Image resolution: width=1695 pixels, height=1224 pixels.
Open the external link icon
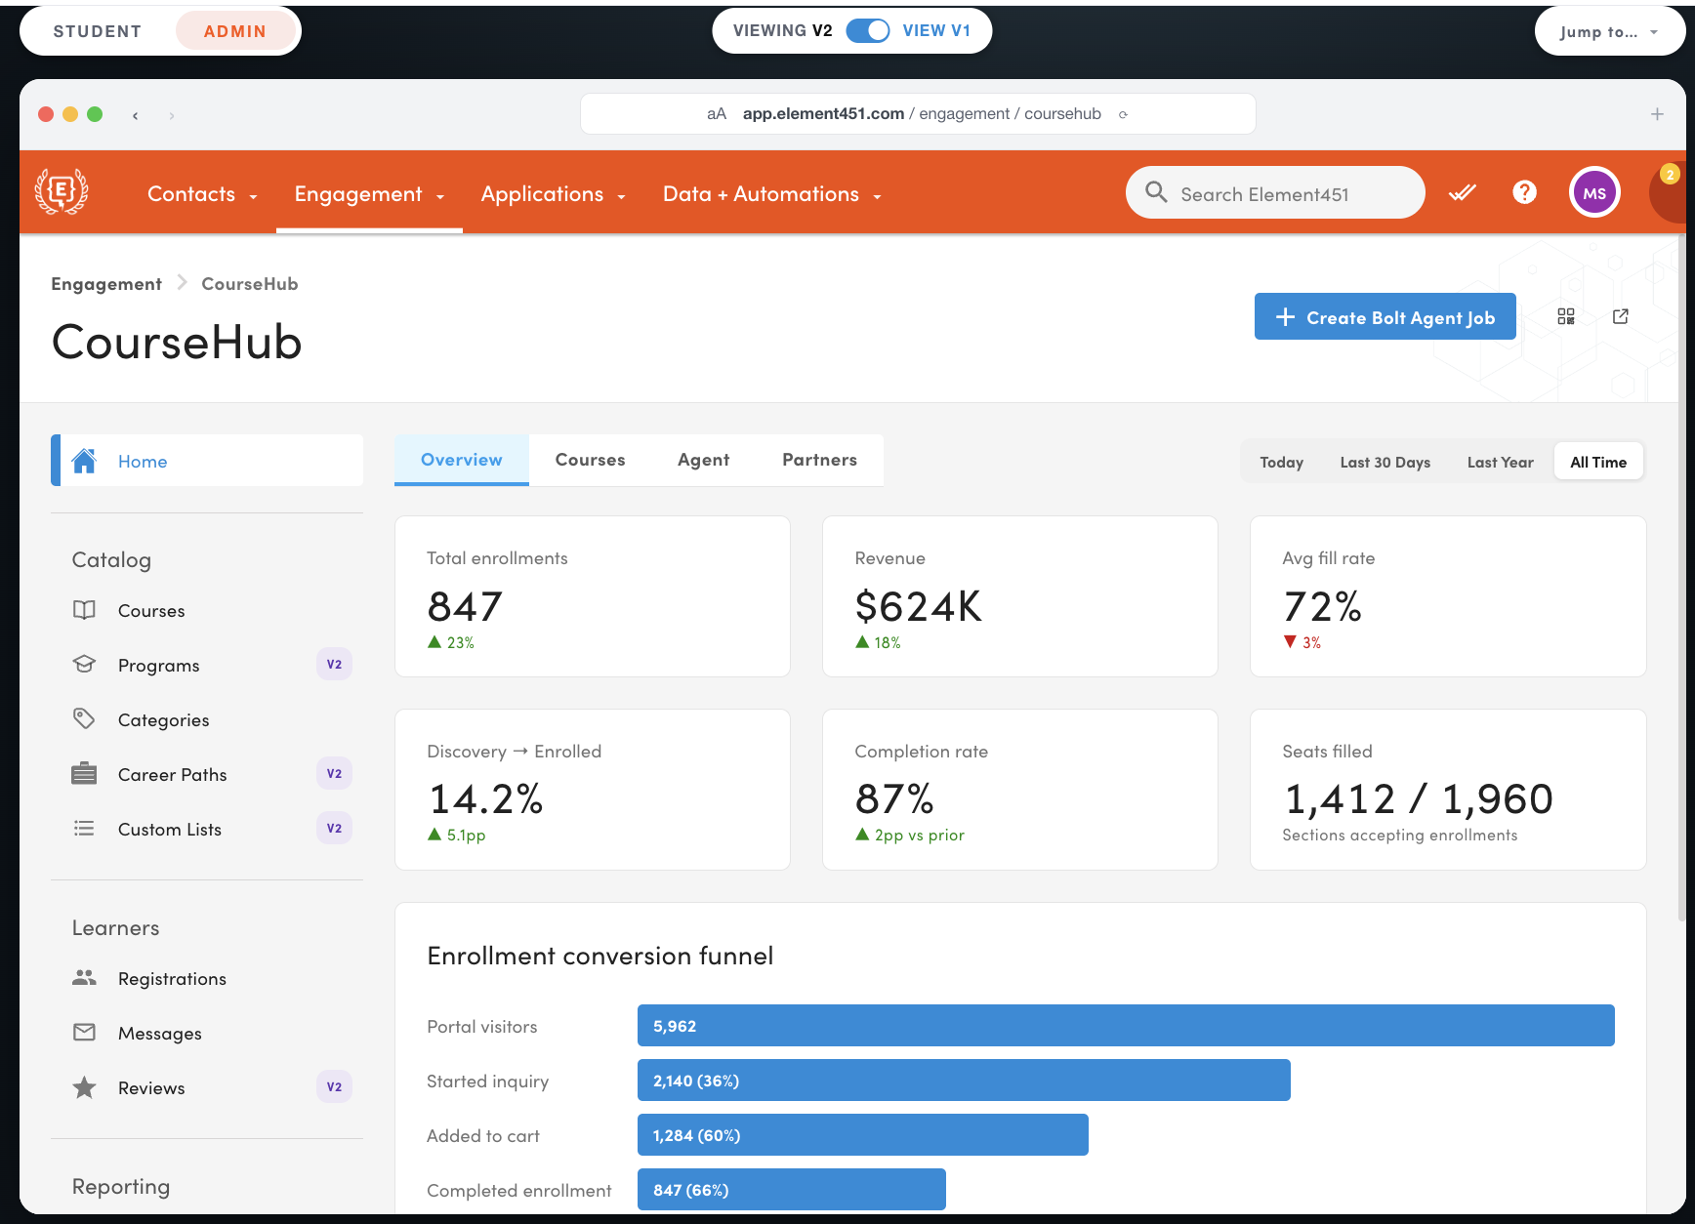click(1621, 316)
